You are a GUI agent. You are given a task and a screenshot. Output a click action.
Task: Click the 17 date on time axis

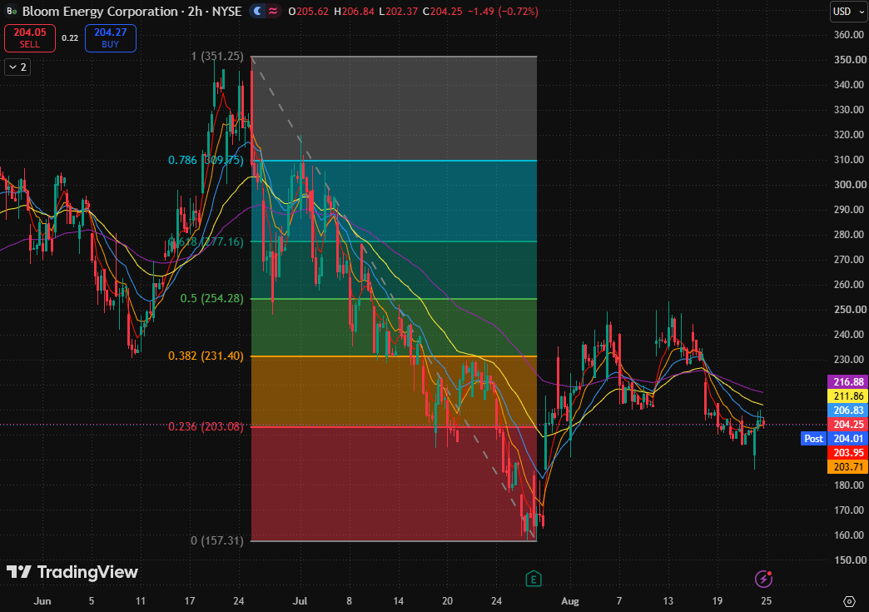click(x=190, y=601)
